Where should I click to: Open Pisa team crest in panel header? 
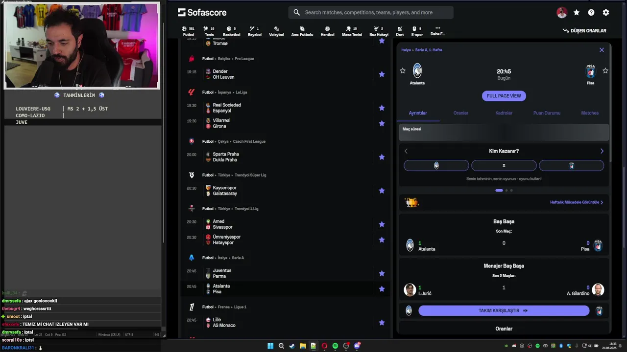591,71
